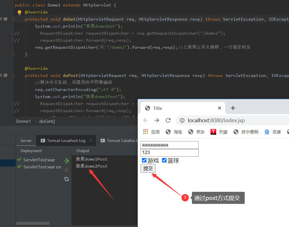
Task: Open the 天猫 bookmark
Action: [219, 132]
